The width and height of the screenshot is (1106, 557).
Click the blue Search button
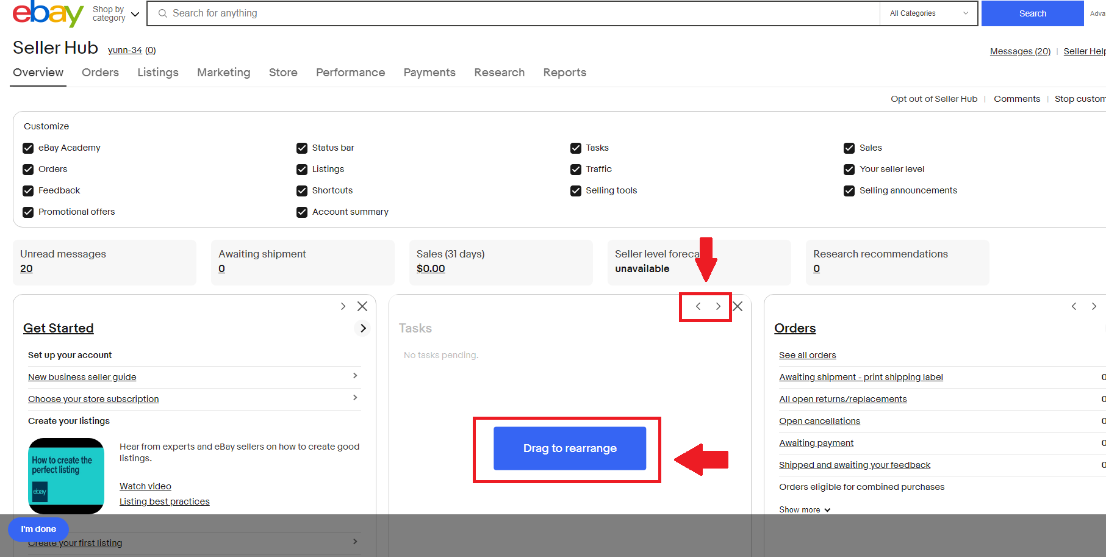click(1032, 13)
